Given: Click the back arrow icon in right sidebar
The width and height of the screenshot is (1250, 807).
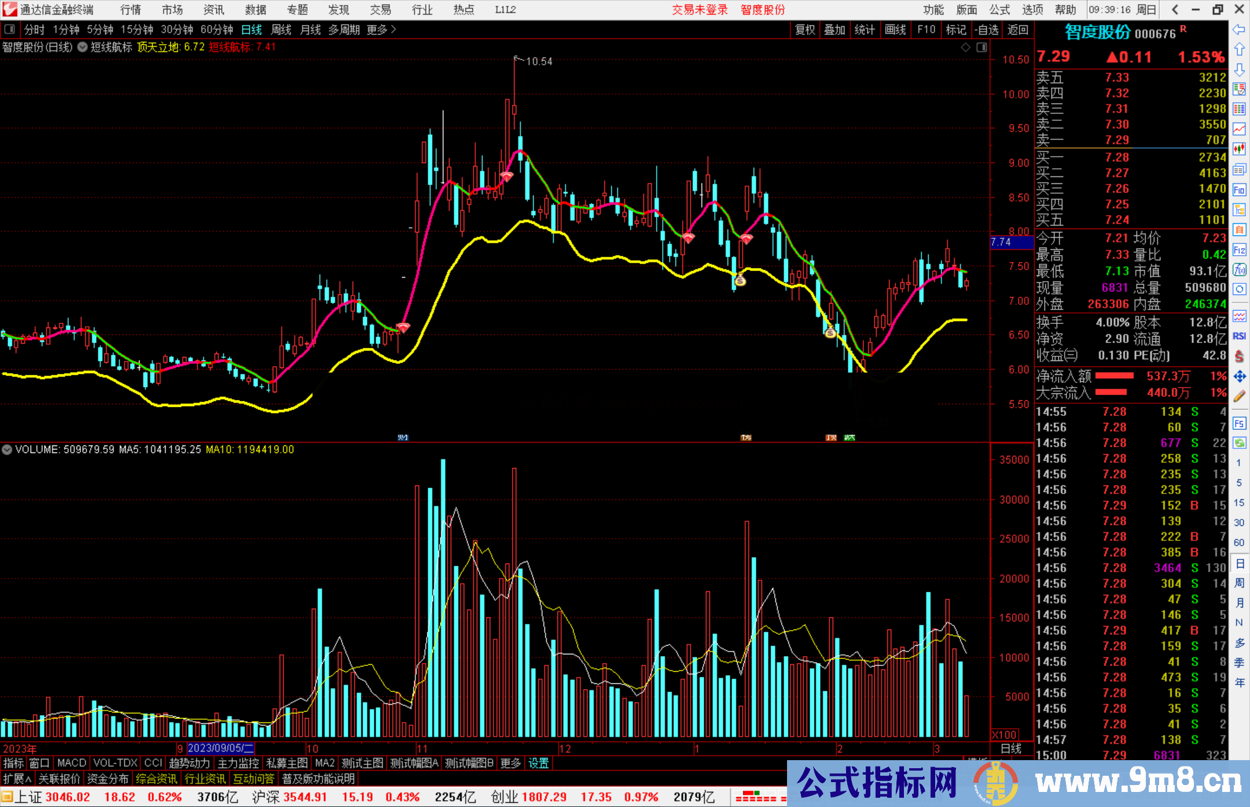Looking at the screenshot, I should click(x=1239, y=30).
